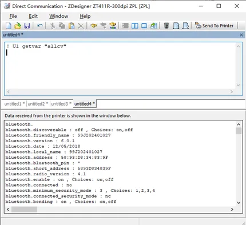
Task: Clear received data with trash can icon
Action: tap(166, 26)
